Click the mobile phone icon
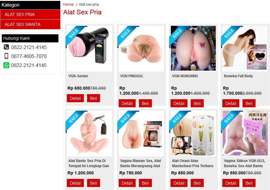270x190 pixels. pyautogui.click(x=6, y=56)
